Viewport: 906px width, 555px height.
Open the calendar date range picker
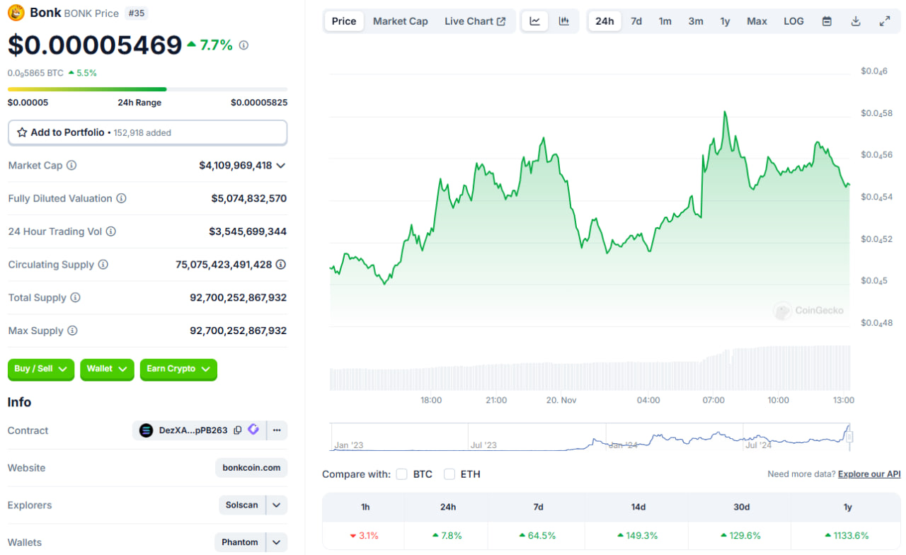(827, 21)
